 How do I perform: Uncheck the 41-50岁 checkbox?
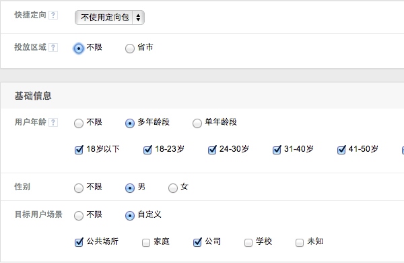341,150
